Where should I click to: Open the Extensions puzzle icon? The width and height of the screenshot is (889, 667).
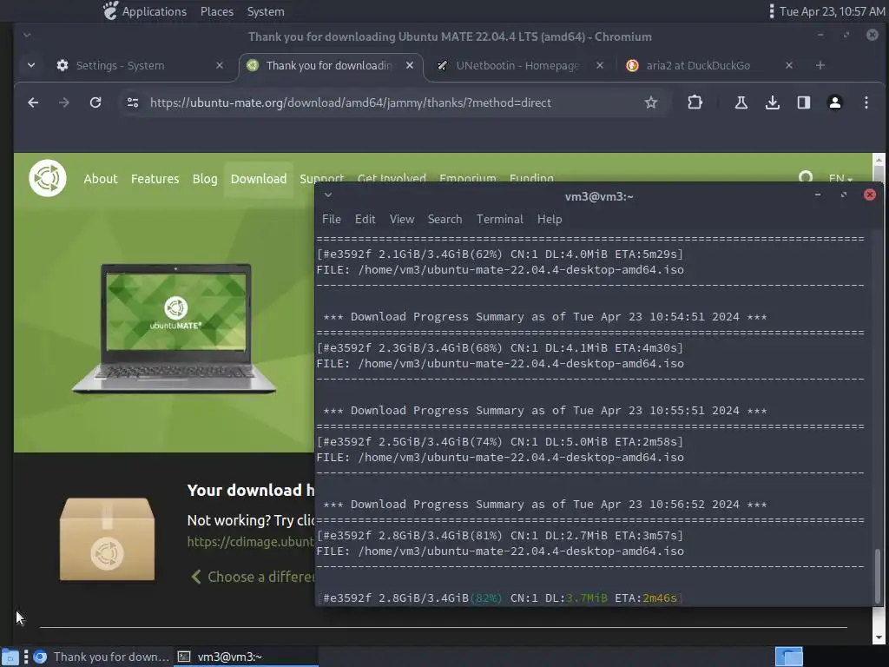click(695, 102)
